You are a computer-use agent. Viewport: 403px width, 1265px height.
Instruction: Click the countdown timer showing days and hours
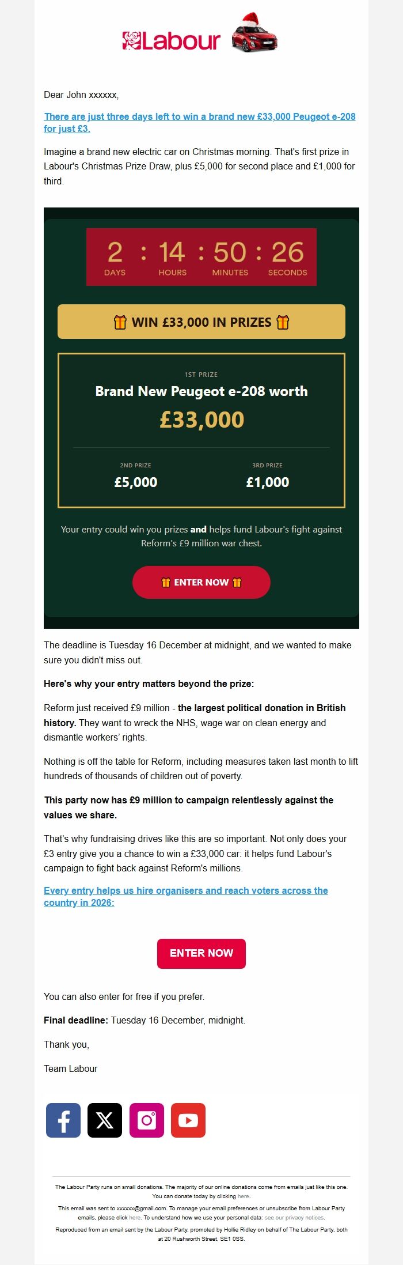(201, 256)
